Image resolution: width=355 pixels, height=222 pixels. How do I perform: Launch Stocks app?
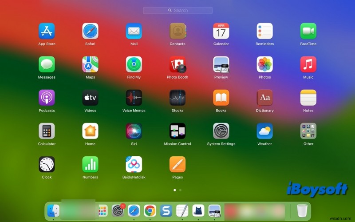pyautogui.click(x=177, y=98)
